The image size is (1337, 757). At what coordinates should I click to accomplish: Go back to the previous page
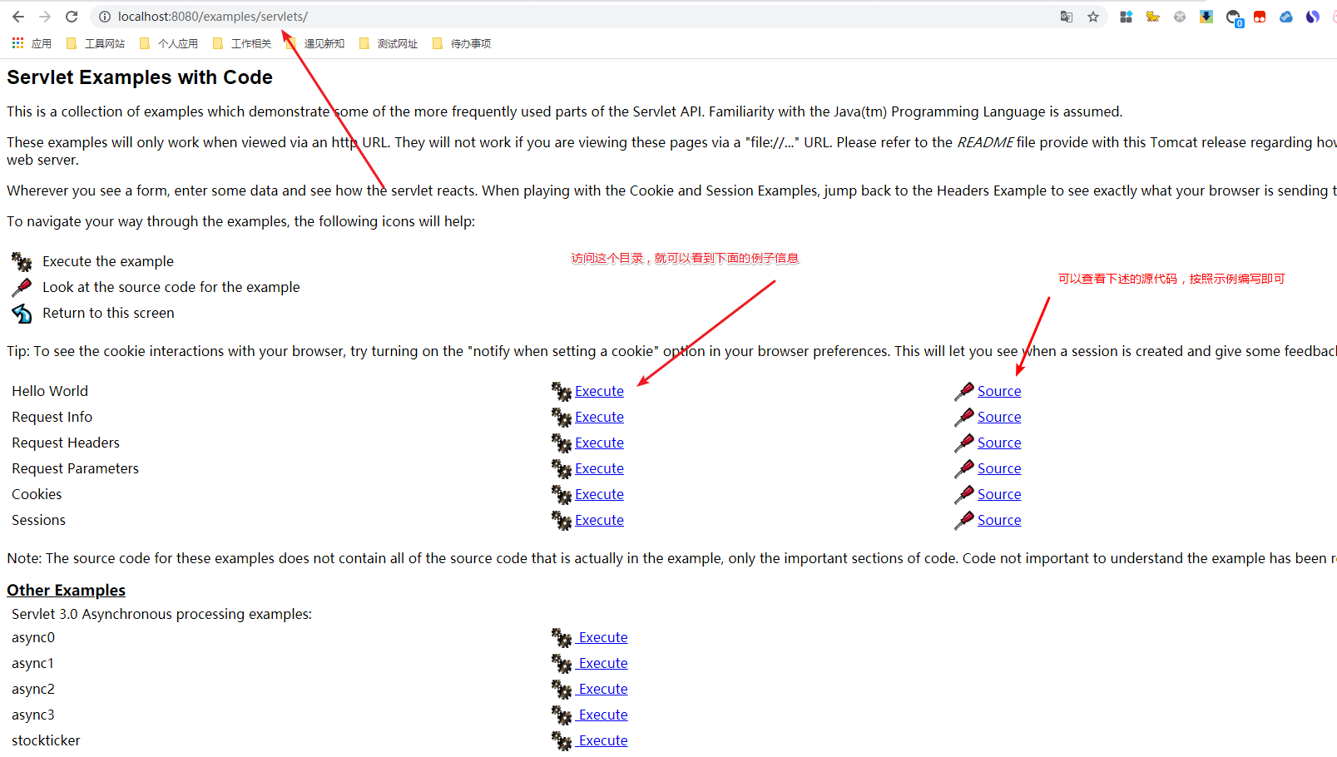(18, 17)
